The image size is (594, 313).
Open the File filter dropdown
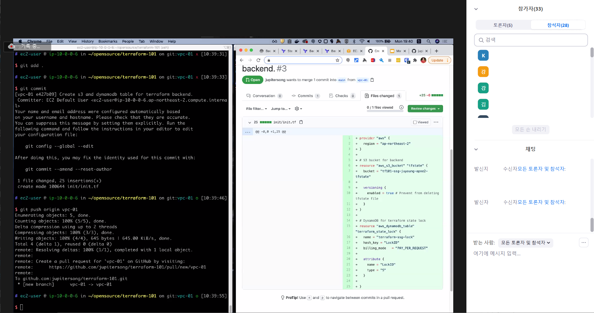[256, 109]
